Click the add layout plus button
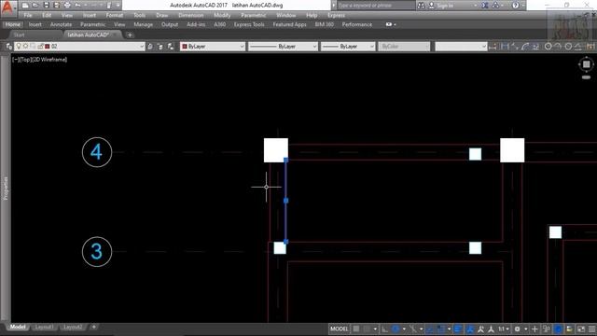The width and height of the screenshot is (597, 336). click(x=93, y=327)
